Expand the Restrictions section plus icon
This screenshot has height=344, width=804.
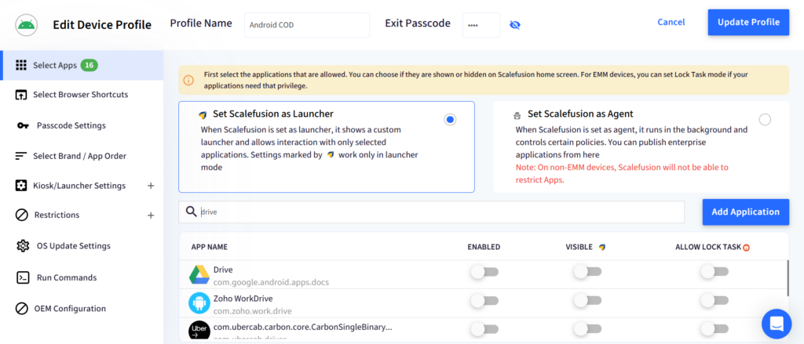pos(151,215)
